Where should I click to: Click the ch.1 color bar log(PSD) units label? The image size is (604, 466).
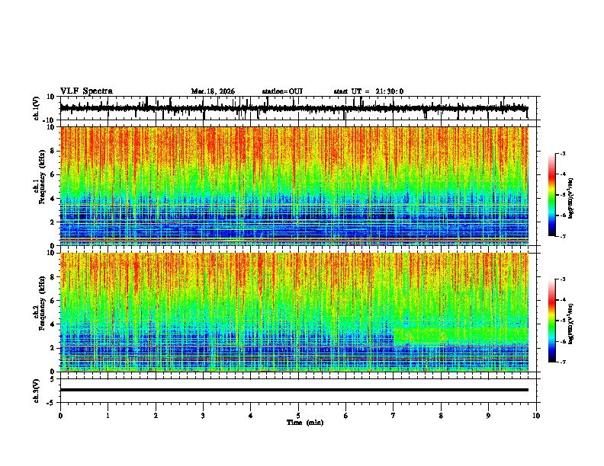point(571,199)
